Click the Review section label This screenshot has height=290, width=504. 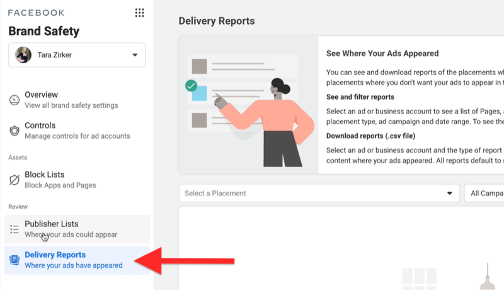point(18,207)
